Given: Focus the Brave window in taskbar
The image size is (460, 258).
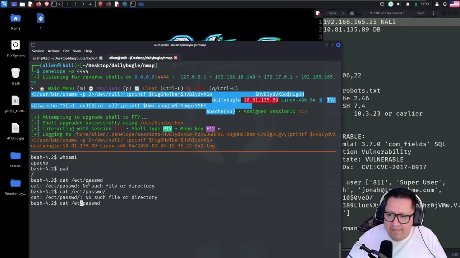Looking at the screenshot, I should 100,4.
